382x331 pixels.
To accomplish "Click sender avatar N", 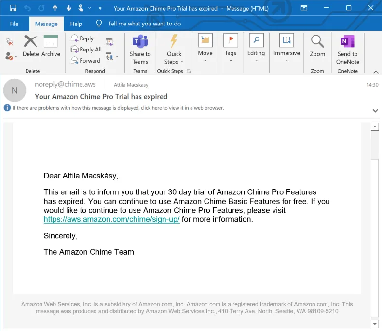I will point(14,90).
